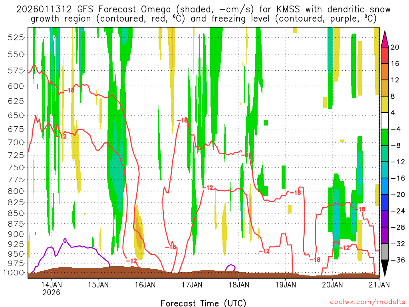Viewport: 409px width, 307px height.
Task: Pick the purple -24 to -28 colorbar swatch
Action: click(385, 219)
